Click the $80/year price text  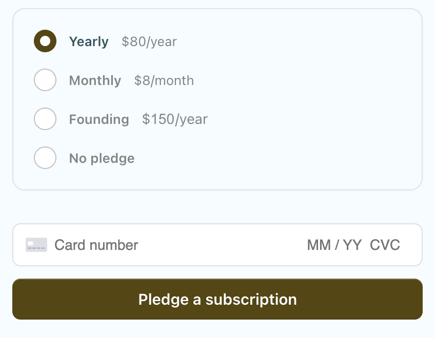149,41
